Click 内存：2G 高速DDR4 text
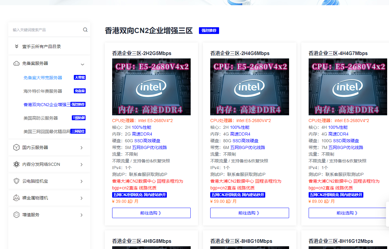 (x=132, y=134)
